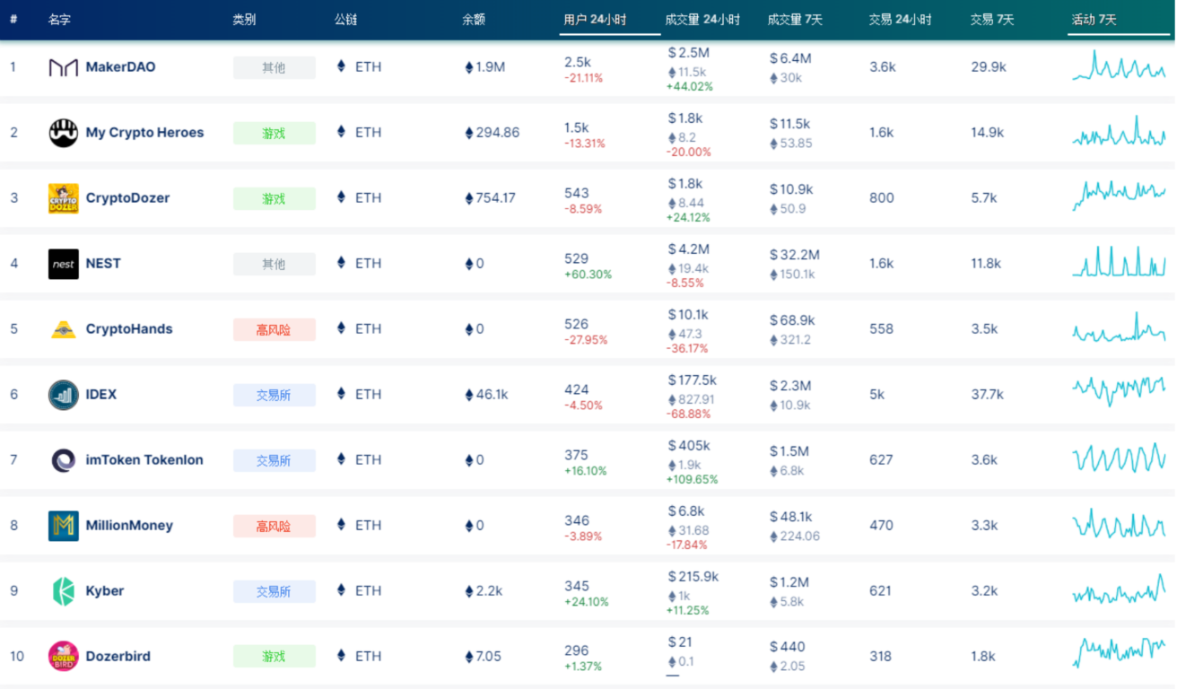Click Ethereum chain icon in CryptoHands row
The width and height of the screenshot is (1177, 689).
pos(341,328)
